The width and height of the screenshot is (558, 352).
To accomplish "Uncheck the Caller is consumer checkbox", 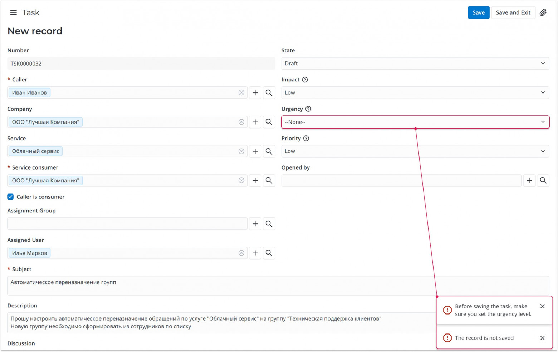I will click(10, 197).
